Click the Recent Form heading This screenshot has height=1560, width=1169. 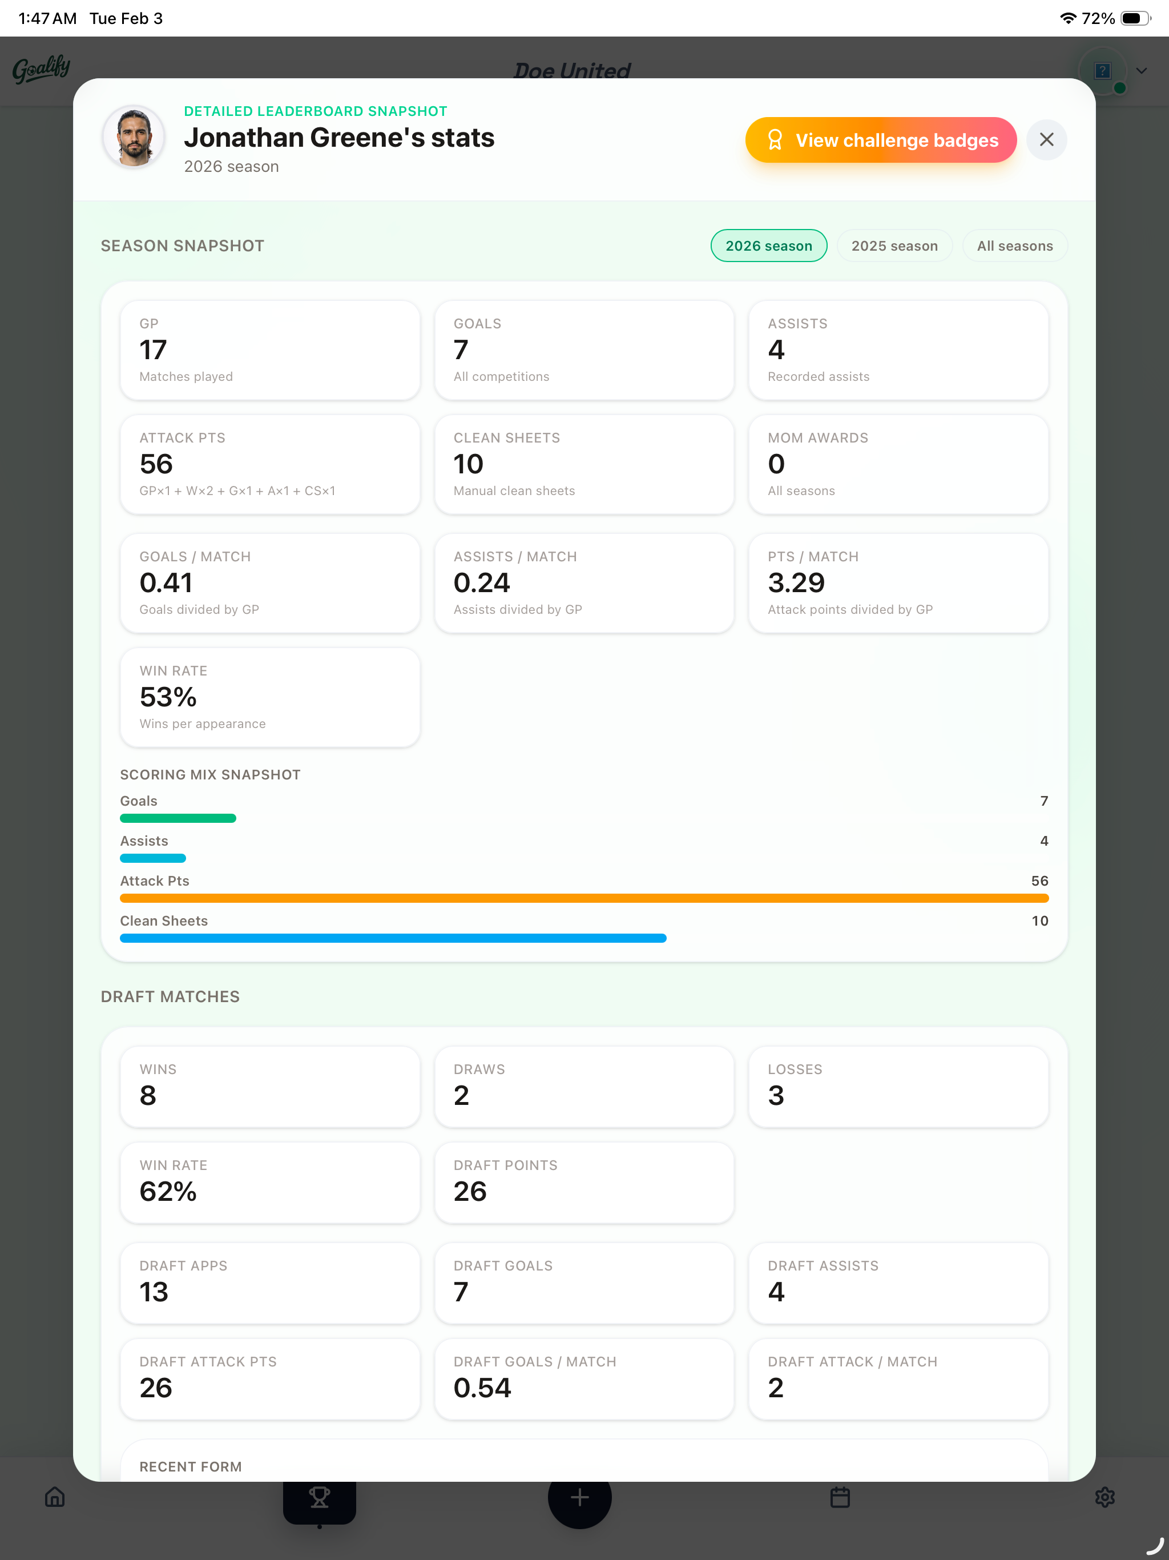191,1467
